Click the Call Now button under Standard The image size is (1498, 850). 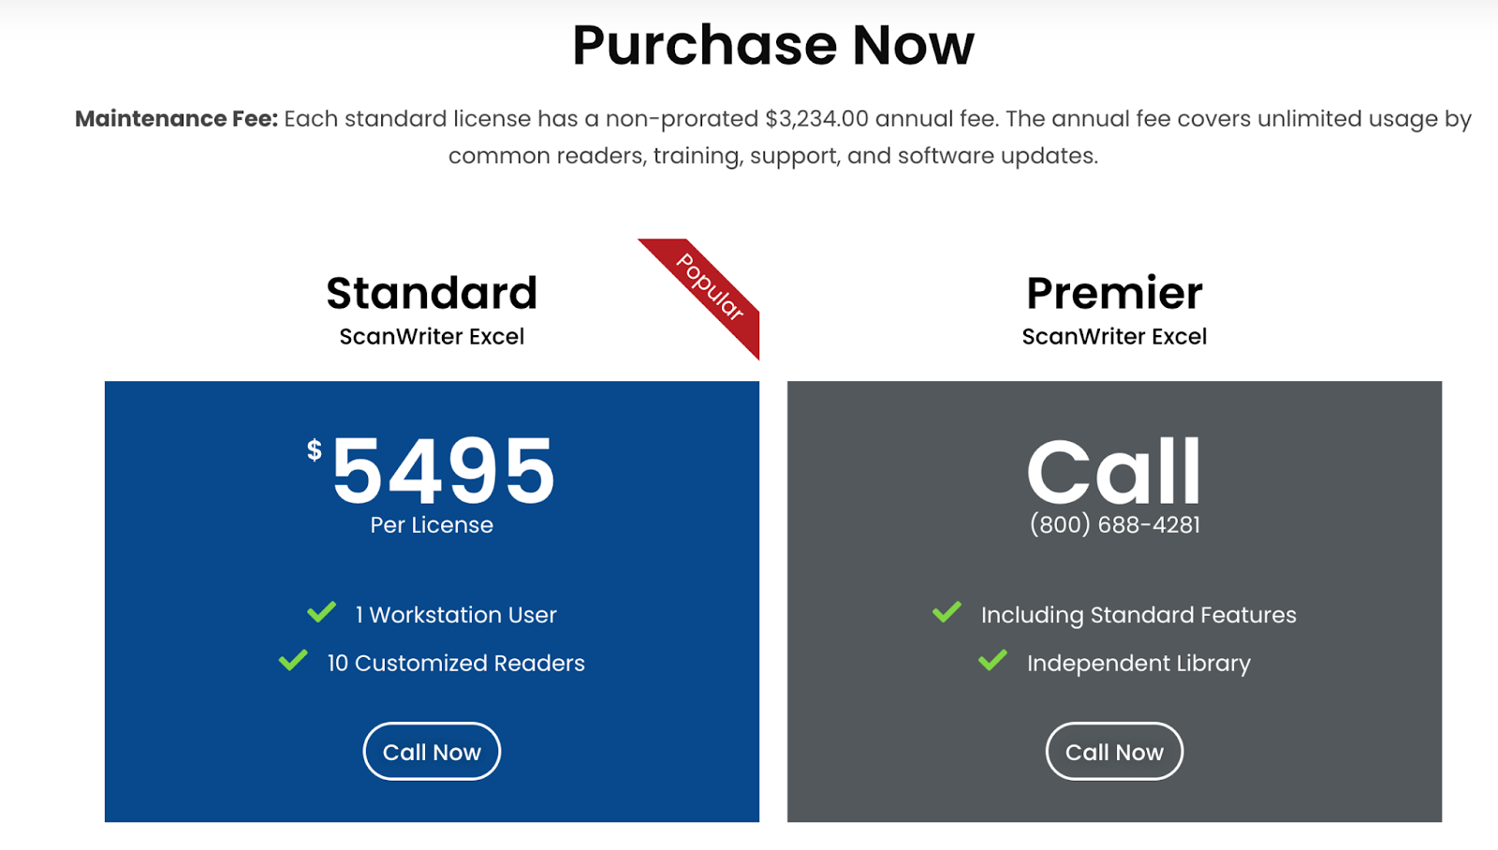click(x=432, y=751)
